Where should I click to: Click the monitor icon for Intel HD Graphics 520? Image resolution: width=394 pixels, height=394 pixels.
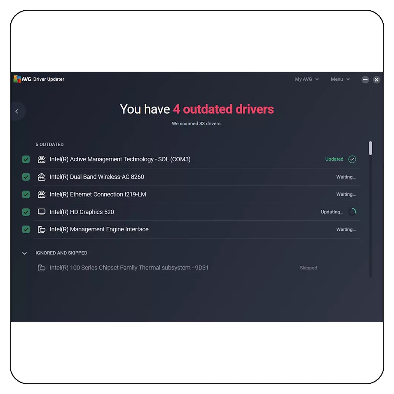click(41, 212)
